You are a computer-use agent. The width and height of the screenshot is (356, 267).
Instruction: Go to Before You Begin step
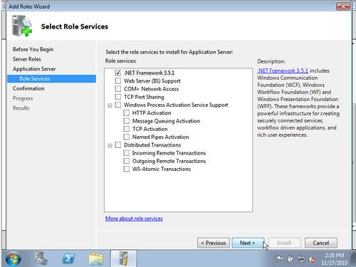coord(33,49)
